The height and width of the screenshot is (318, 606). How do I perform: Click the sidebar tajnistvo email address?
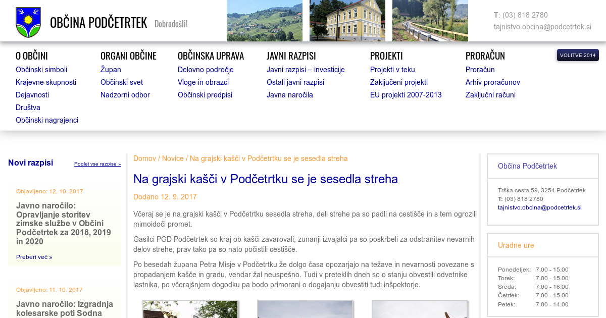pyautogui.click(x=539, y=207)
